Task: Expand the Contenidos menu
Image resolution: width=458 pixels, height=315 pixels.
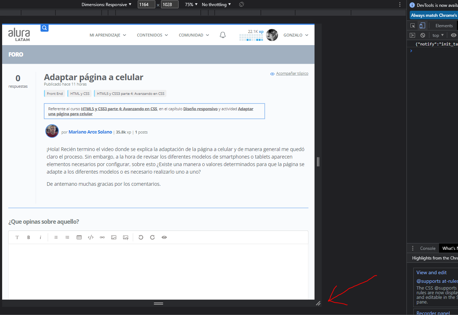Action: point(152,35)
